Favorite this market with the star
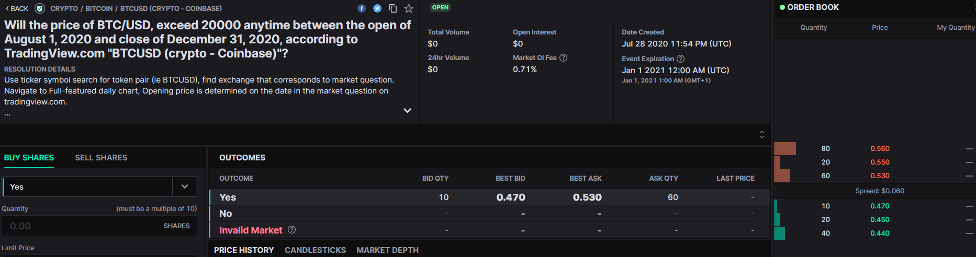This screenshot has height=257, width=976. tap(409, 8)
